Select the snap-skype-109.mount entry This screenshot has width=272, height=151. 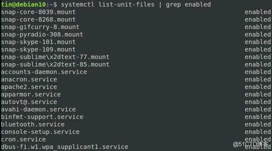[38, 50]
